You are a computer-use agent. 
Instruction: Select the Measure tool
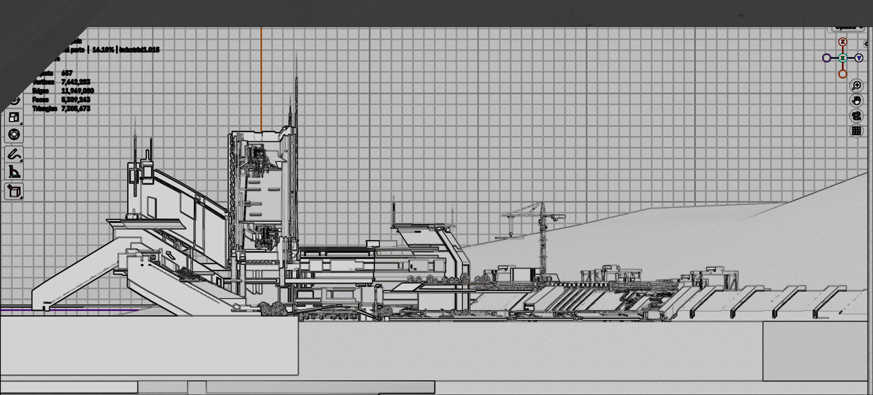pyautogui.click(x=14, y=172)
